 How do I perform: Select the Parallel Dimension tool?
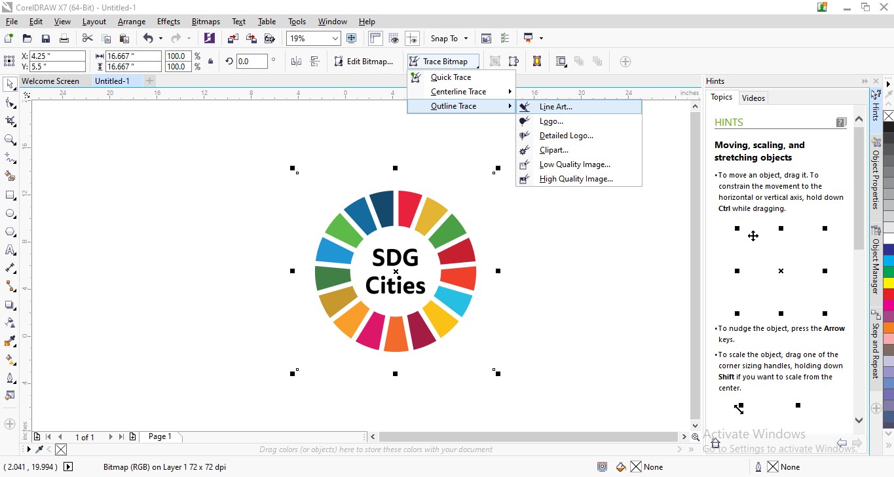10,269
